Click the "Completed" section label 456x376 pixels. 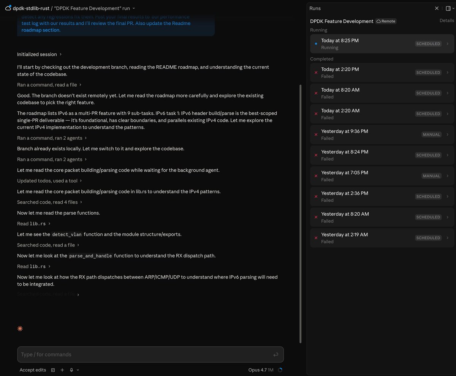321,59
